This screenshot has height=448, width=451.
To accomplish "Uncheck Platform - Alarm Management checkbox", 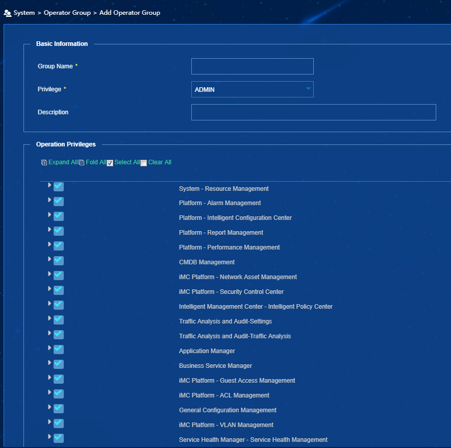I will [59, 201].
